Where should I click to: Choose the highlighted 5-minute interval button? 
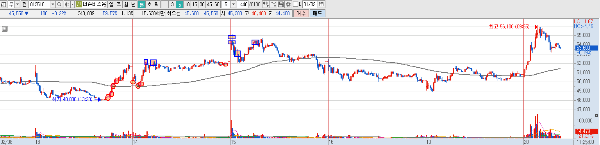click(179, 4)
